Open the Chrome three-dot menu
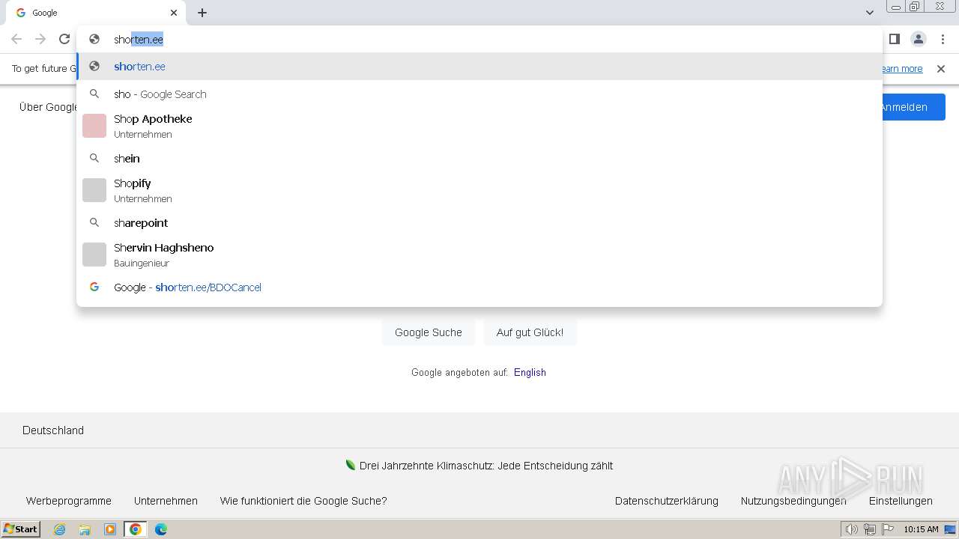959x539 pixels. click(943, 39)
